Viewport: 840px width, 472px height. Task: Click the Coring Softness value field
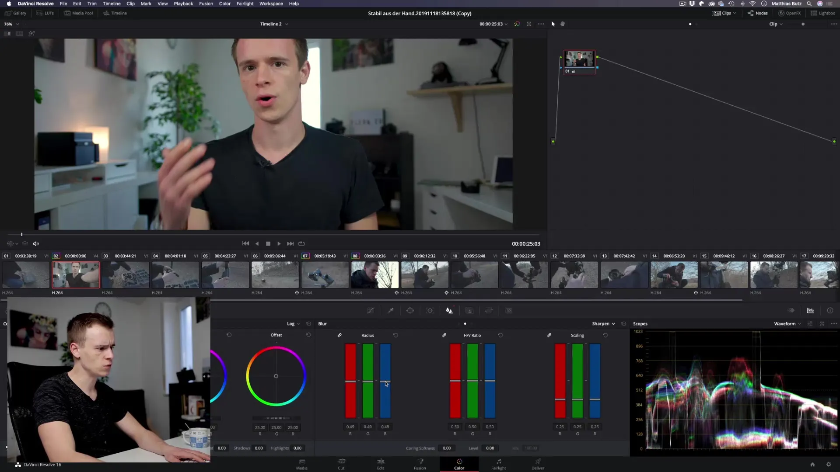446,448
